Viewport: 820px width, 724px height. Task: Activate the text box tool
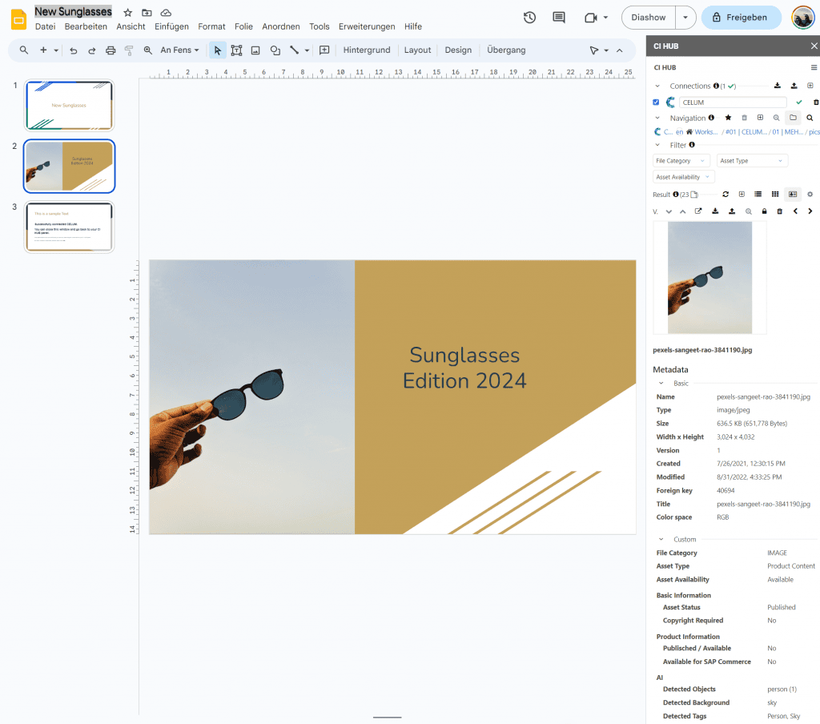click(236, 50)
